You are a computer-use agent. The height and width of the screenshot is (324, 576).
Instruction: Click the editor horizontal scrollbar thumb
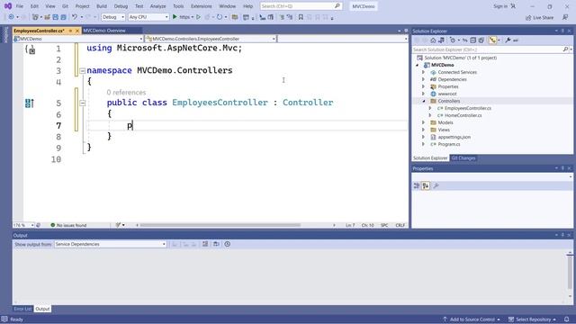tap(220, 225)
